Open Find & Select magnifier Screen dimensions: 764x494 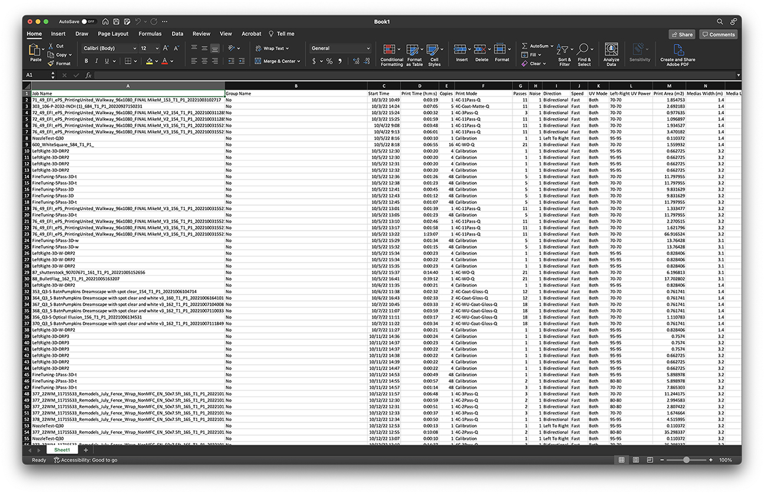[584, 55]
